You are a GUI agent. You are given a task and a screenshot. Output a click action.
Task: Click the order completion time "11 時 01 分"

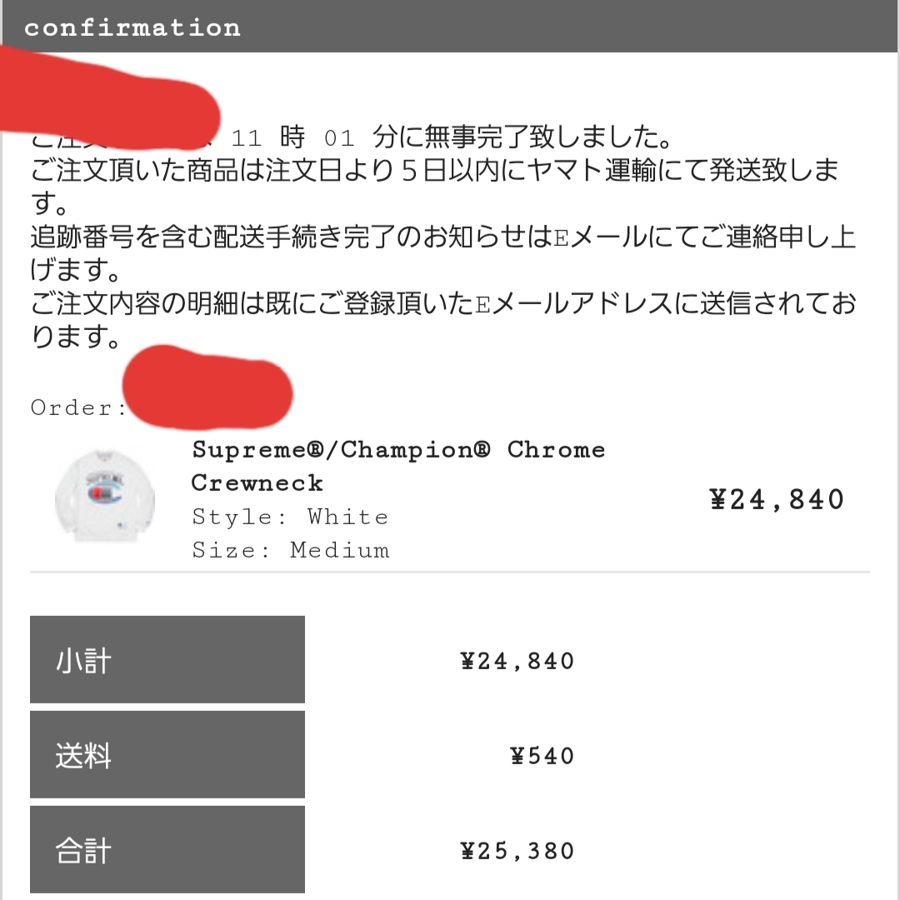292,137
